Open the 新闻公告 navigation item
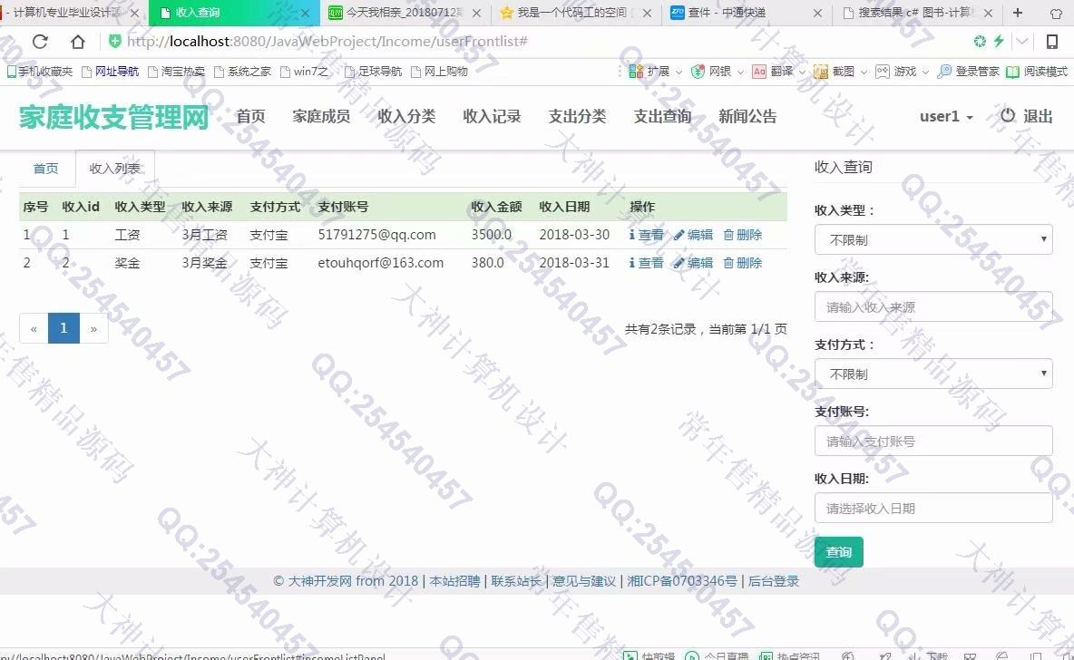This screenshot has height=660, width=1074. pos(748,116)
